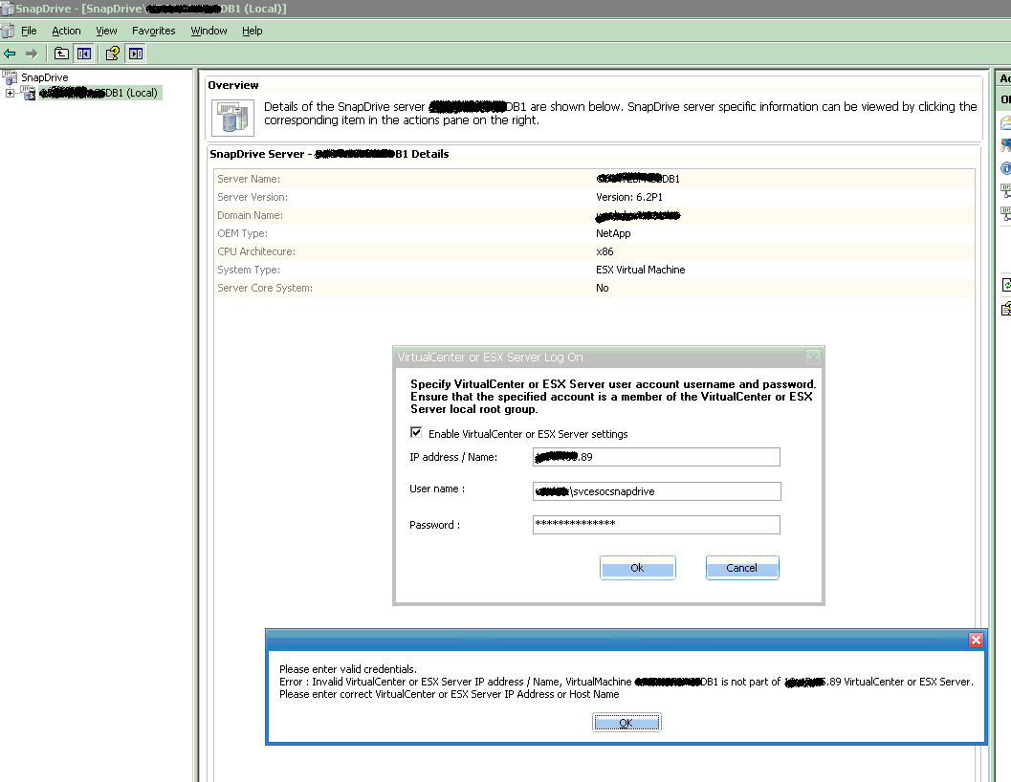Click the DB1 (Local) server icon in tree
1011x782 pixels.
point(29,93)
